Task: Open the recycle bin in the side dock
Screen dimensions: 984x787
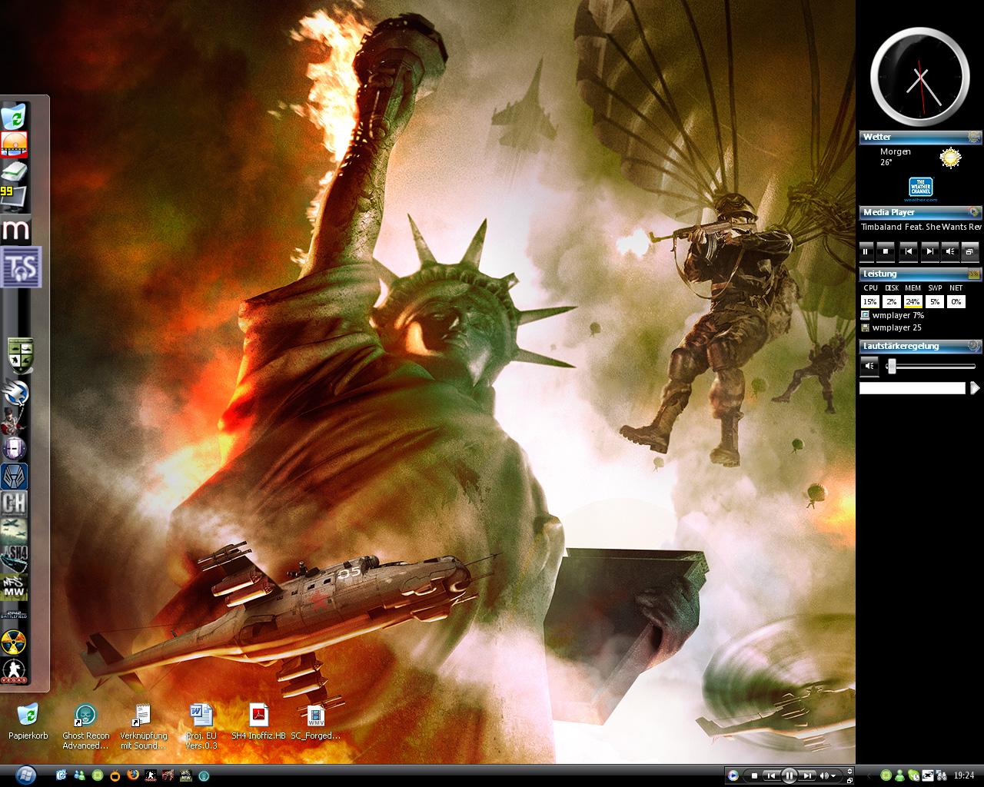Action: (14, 118)
